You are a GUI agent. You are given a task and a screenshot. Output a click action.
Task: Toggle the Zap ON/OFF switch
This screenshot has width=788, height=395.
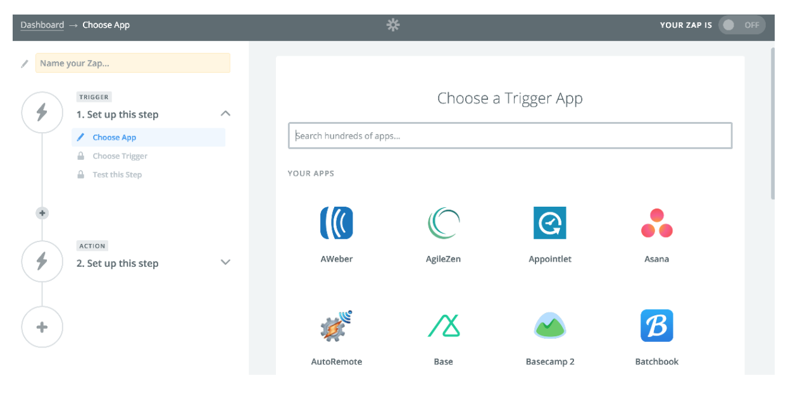pyautogui.click(x=742, y=25)
